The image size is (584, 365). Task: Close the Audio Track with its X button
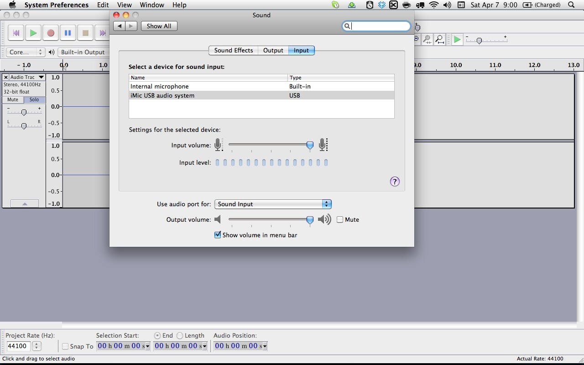[x=6, y=77]
